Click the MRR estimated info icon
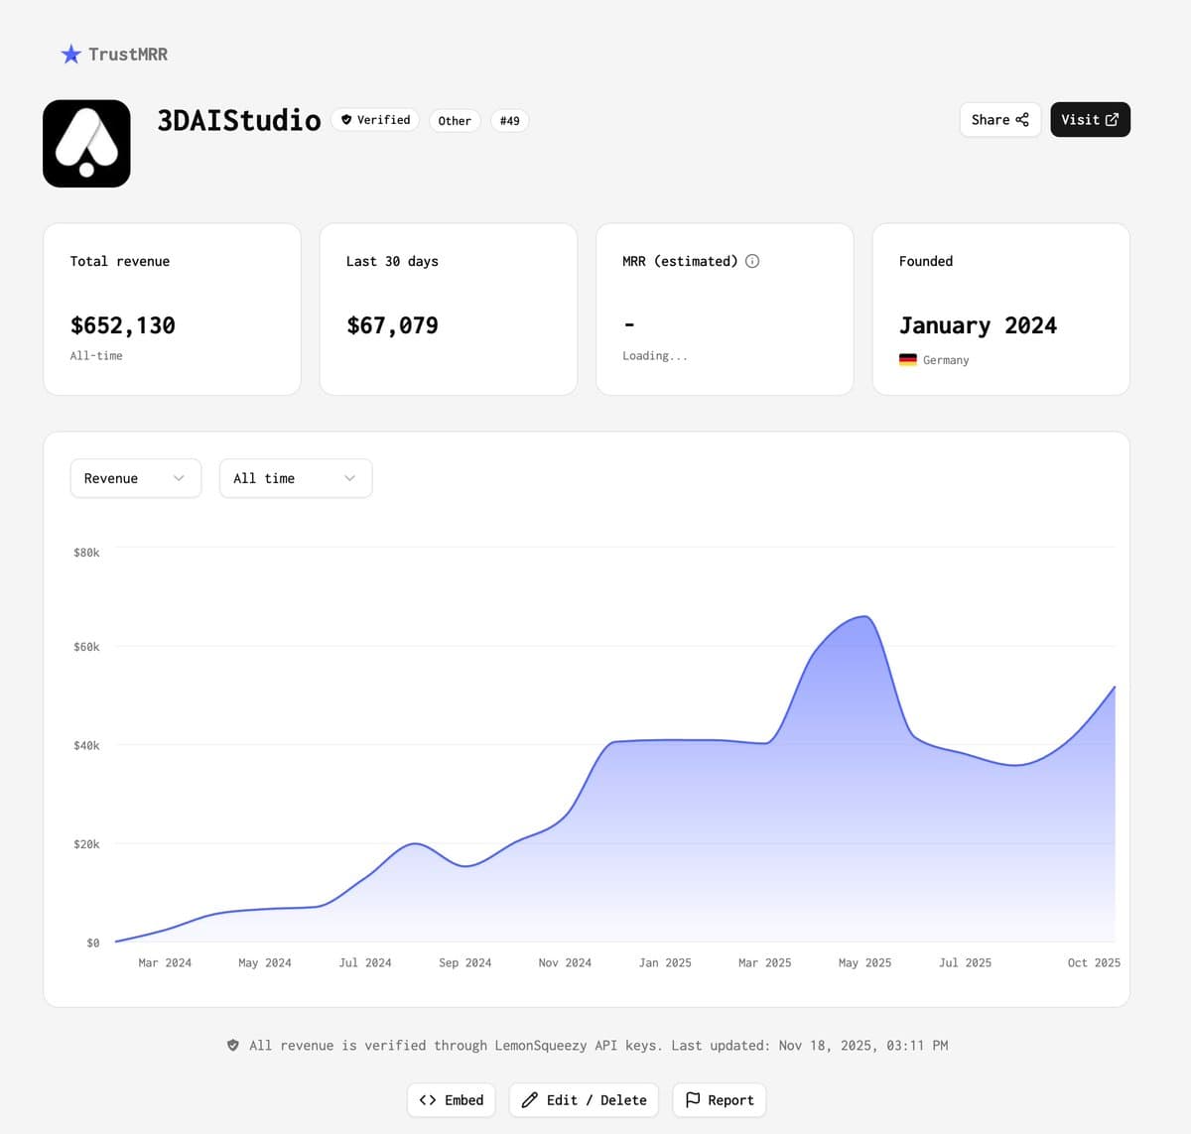Screen dimensions: 1191x1134 (x=752, y=261)
